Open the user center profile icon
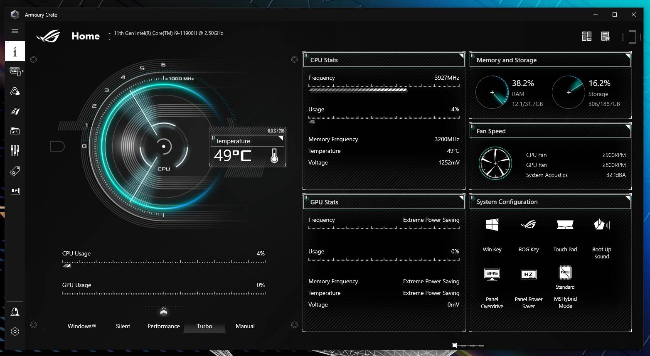650x356 pixels. tap(15, 312)
